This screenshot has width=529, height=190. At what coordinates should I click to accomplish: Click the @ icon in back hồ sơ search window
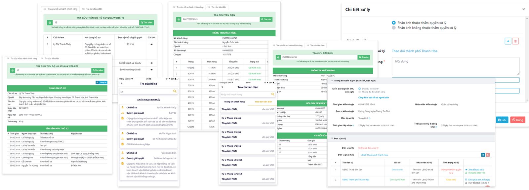point(50,22)
